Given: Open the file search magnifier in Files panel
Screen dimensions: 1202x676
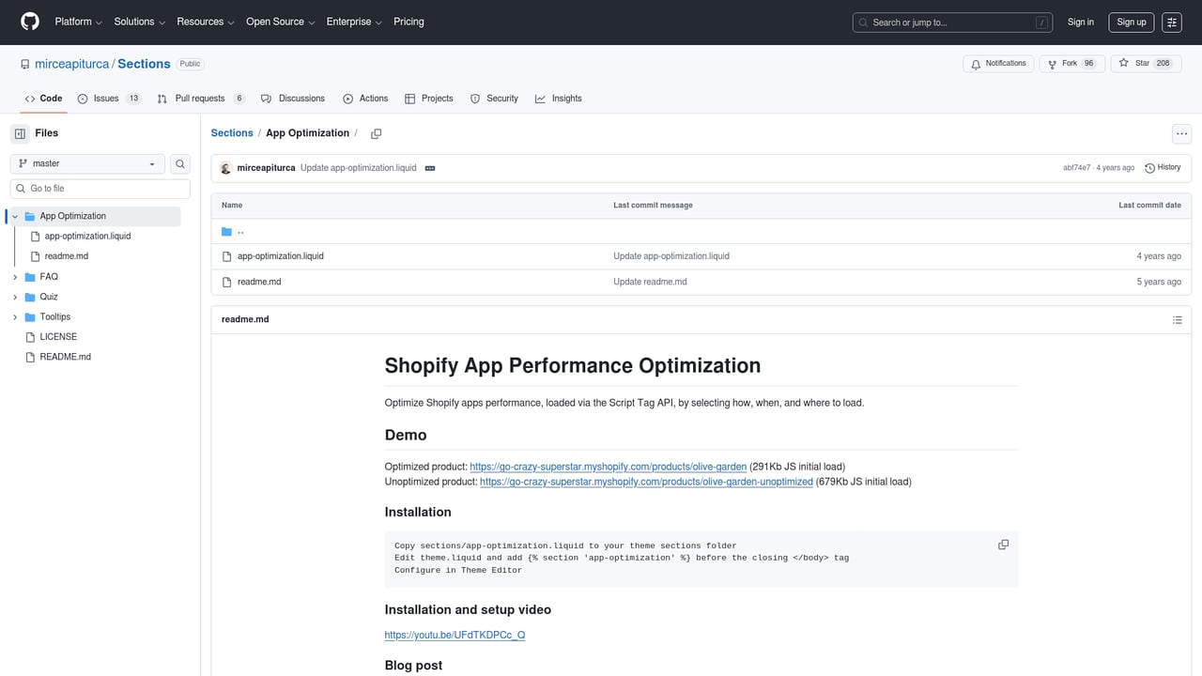Looking at the screenshot, I should tap(179, 163).
